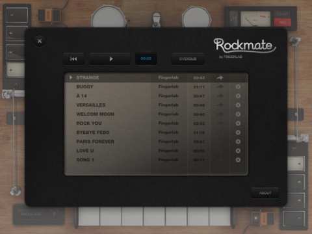Toggle the OVERDUB mode button
The image size is (312, 234).
188,58
